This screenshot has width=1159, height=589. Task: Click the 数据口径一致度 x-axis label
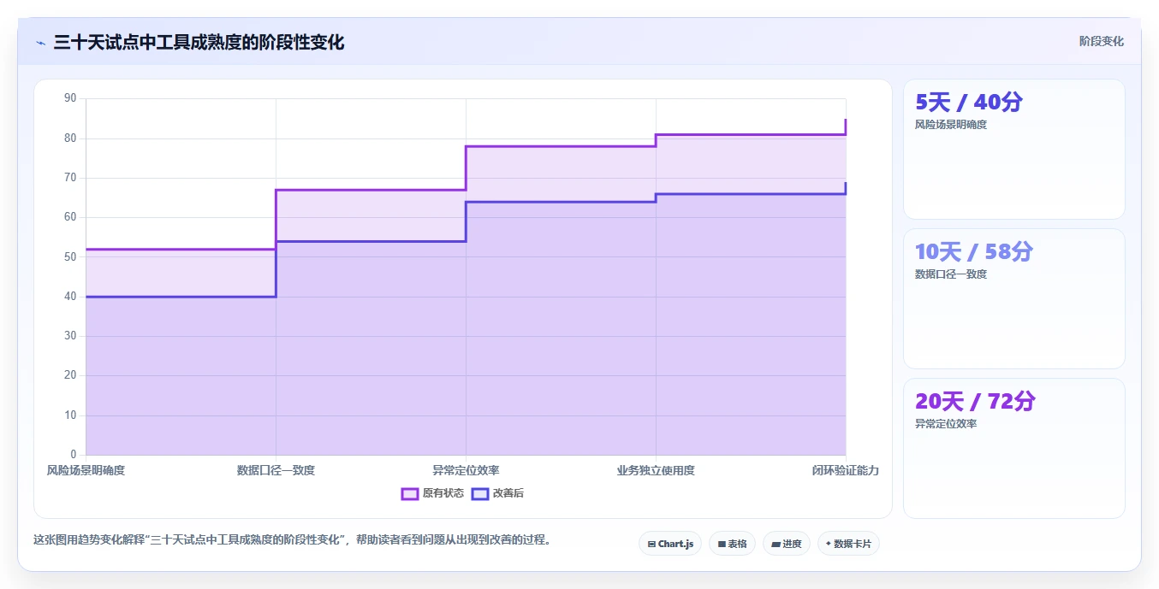[x=276, y=470]
